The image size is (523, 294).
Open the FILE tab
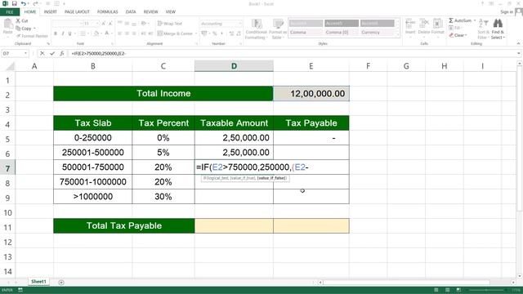pos(10,12)
